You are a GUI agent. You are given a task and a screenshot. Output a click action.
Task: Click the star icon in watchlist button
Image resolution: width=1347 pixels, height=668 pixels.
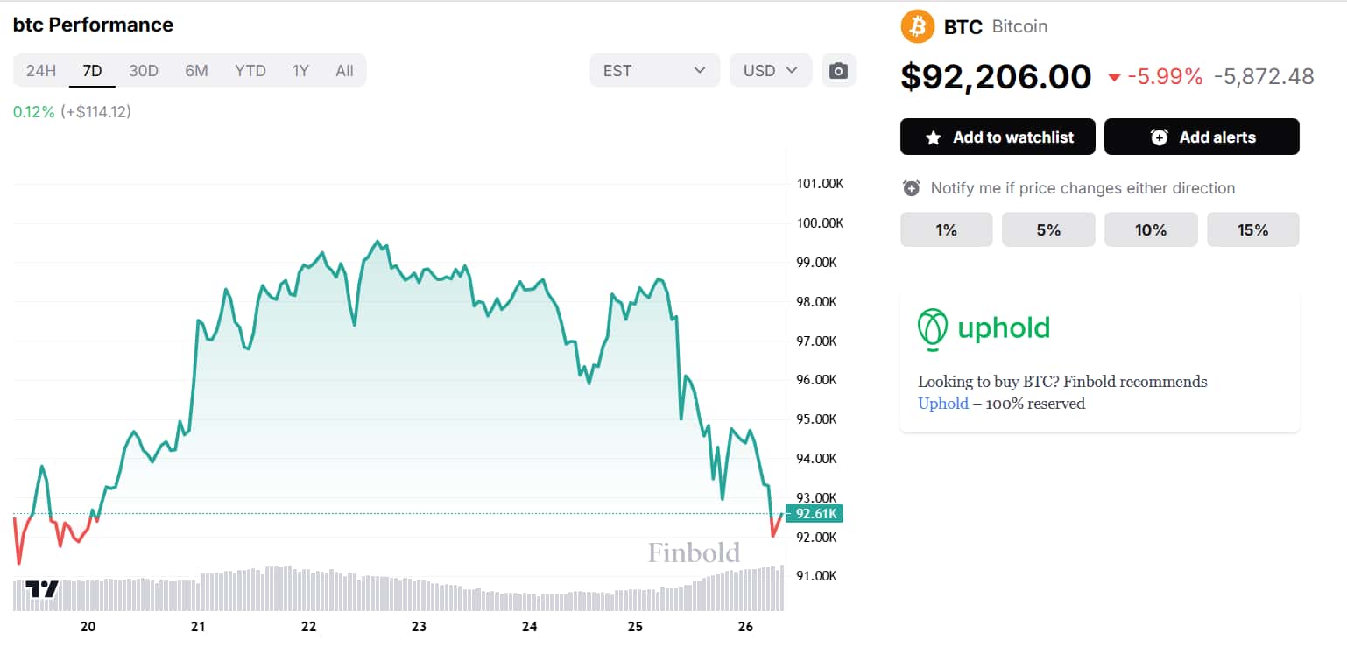(x=934, y=137)
